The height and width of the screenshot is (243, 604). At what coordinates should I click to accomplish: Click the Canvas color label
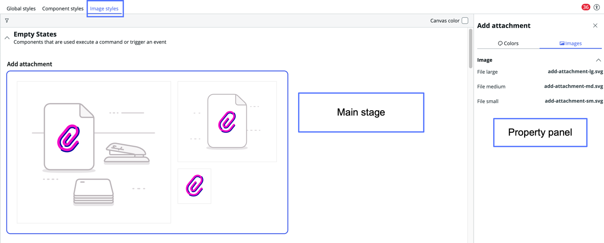point(445,21)
